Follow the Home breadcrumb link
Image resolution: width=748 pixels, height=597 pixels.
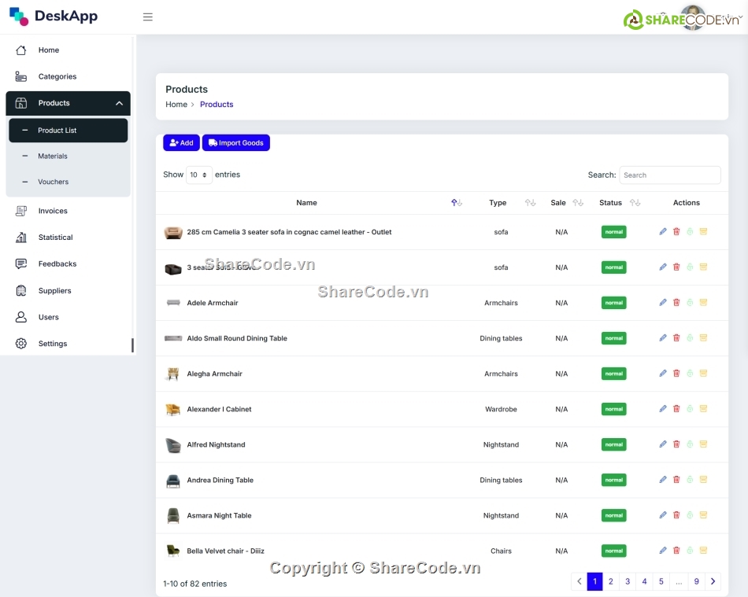tap(176, 105)
